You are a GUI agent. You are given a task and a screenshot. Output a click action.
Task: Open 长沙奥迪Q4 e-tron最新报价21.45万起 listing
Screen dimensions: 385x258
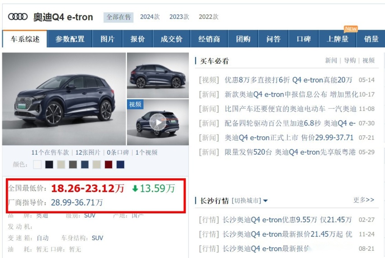click(x=287, y=234)
